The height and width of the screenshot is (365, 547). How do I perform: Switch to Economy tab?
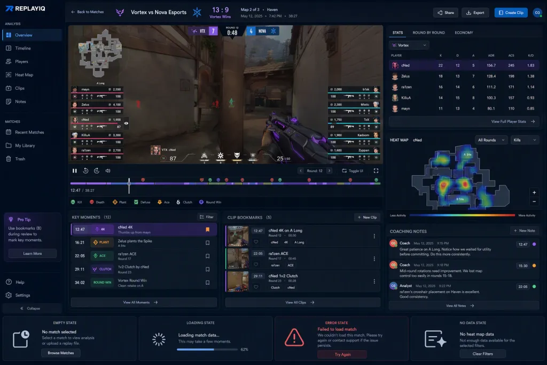pyautogui.click(x=464, y=33)
